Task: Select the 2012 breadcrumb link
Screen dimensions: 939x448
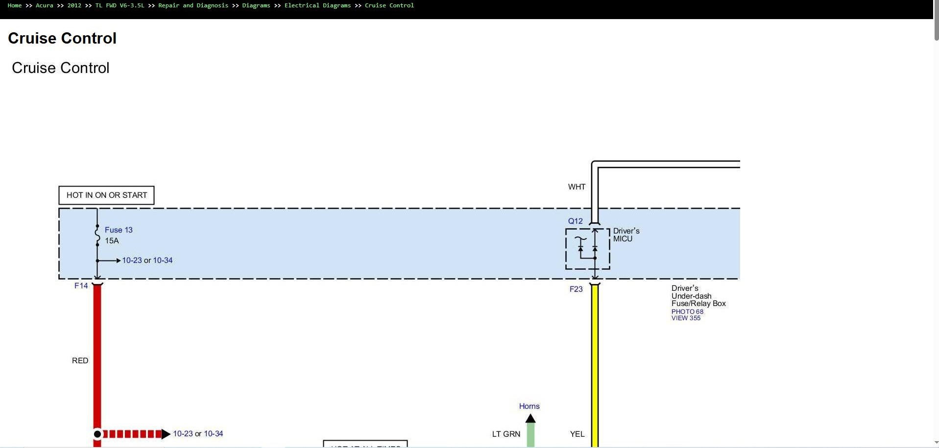Action: coord(74,5)
